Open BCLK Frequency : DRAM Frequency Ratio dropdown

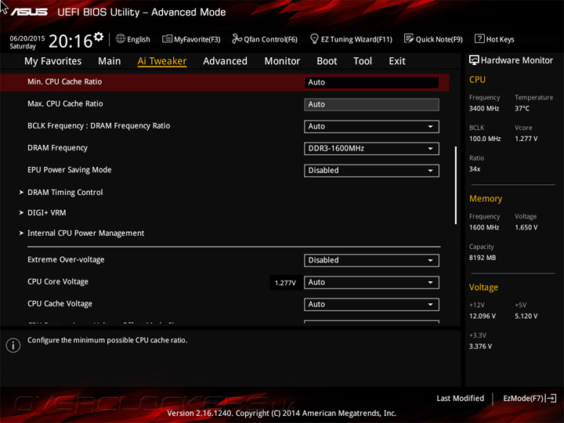click(371, 127)
